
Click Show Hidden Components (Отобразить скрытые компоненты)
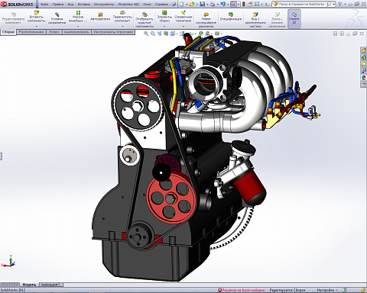145,19
